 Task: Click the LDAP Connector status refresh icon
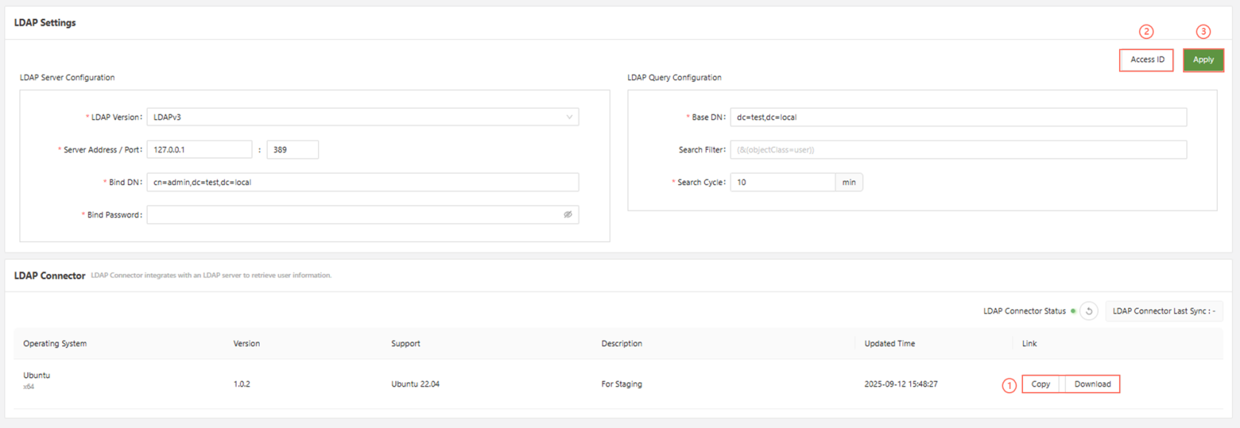click(1089, 311)
